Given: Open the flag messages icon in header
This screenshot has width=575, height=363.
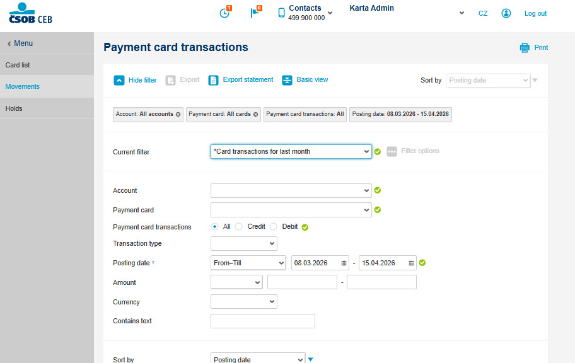Looking at the screenshot, I should coord(255,12).
